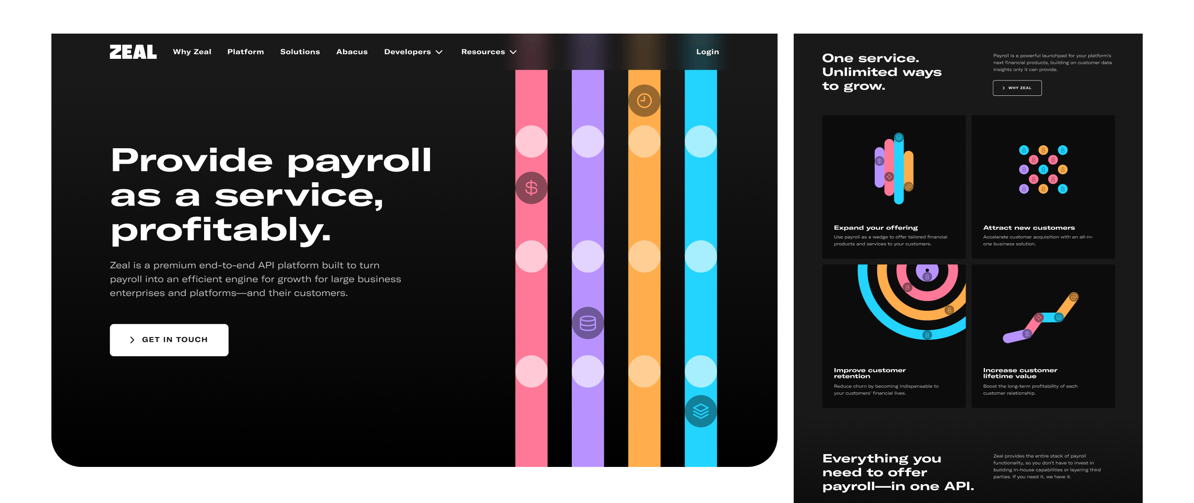Click the GET IN TOUCH button

pyautogui.click(x=169, y=340)
